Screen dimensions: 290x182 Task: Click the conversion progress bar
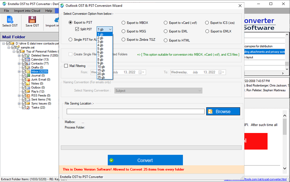point(151,148)
